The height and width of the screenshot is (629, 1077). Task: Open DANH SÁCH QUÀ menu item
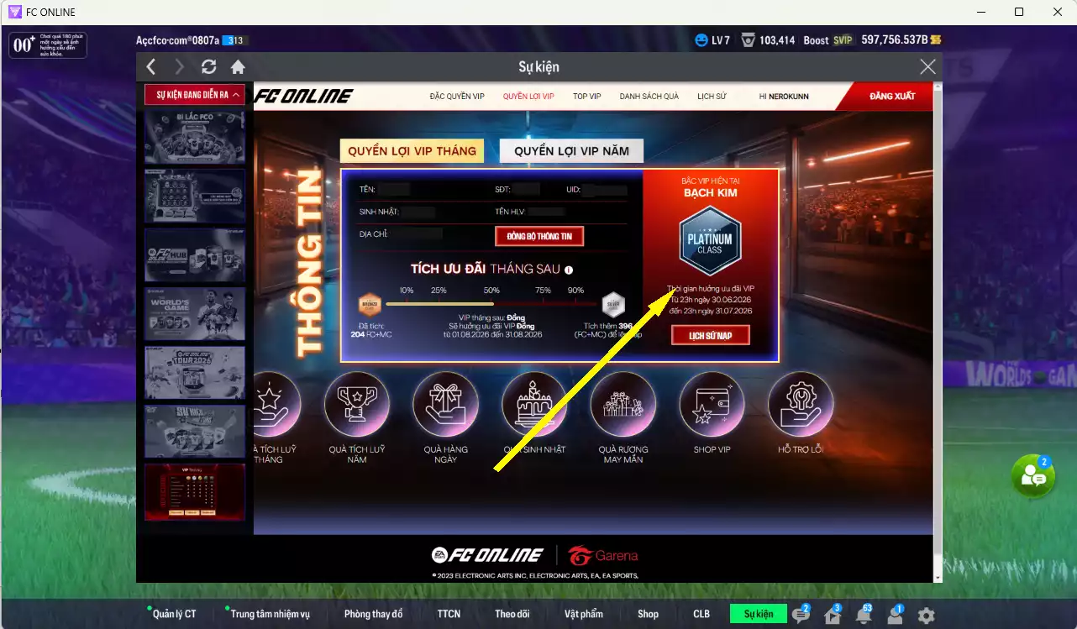pyautogui.click(x=649, y=97)
